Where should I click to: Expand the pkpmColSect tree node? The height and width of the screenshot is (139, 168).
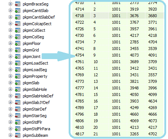tap(10, 30)
